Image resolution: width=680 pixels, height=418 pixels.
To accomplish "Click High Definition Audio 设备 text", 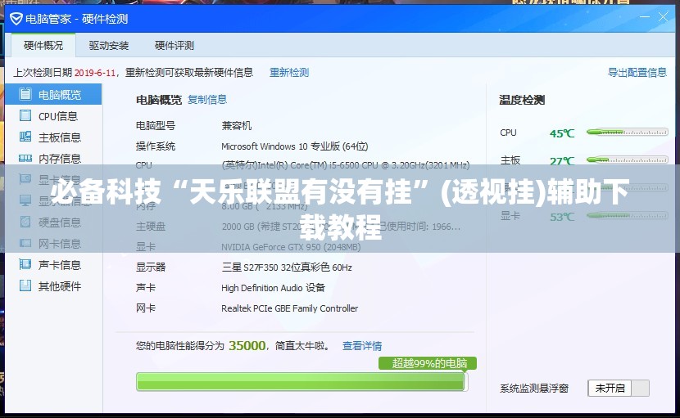I will click(x=273, y=288).
